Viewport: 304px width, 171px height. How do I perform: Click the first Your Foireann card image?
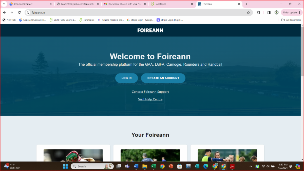pyautogui.click(x=73, y=155)
